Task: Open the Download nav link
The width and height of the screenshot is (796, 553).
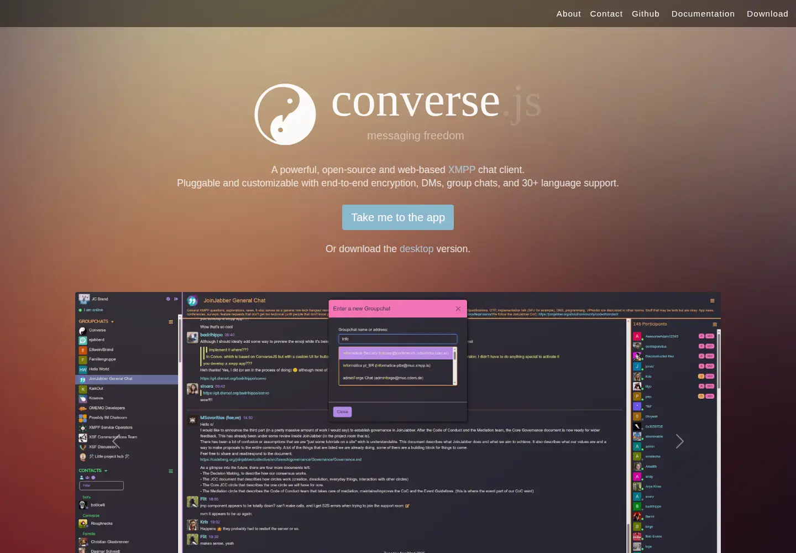Action: (x=767, y=14)
